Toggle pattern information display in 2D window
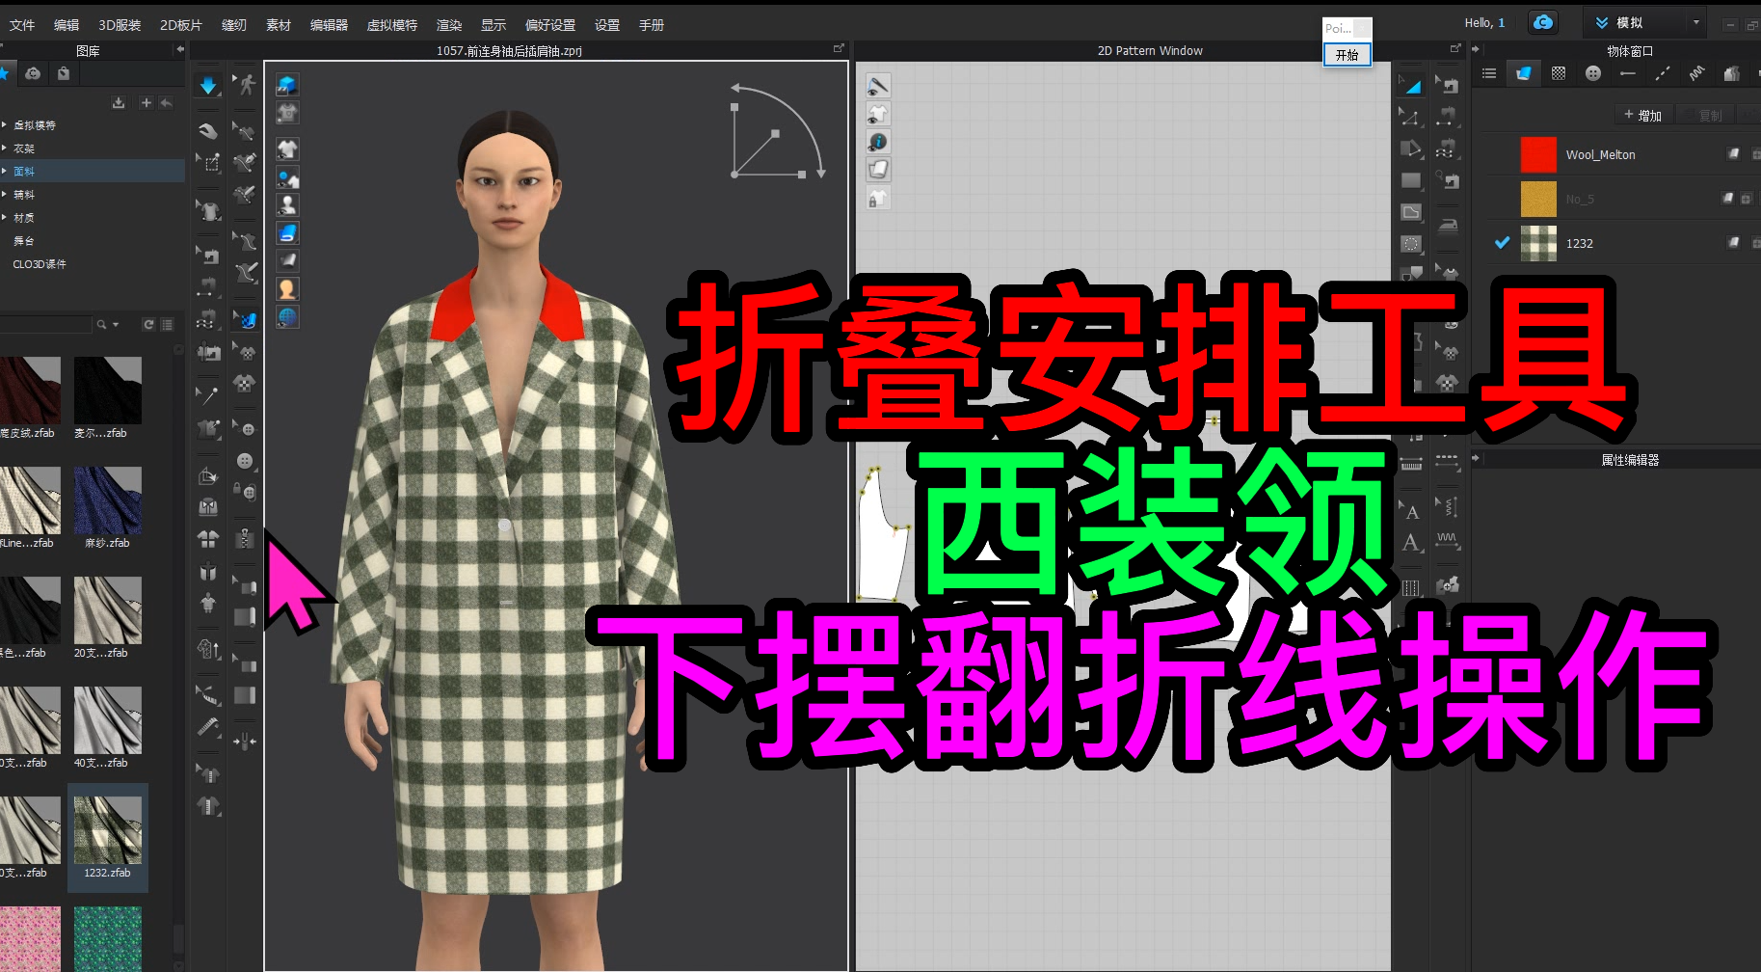Viewport: 1761px width, 972px height. pyautogui.click(x=878, y=141)
